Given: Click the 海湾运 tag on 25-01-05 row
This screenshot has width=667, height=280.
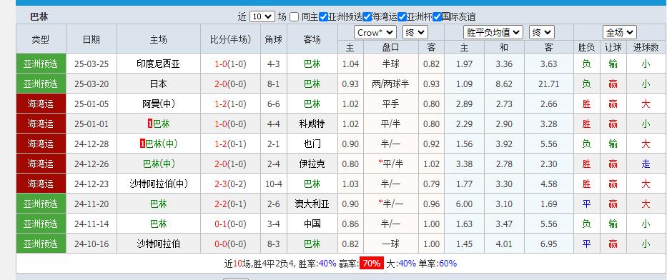Looking at the screenshot, I should [x=41, y=104].
